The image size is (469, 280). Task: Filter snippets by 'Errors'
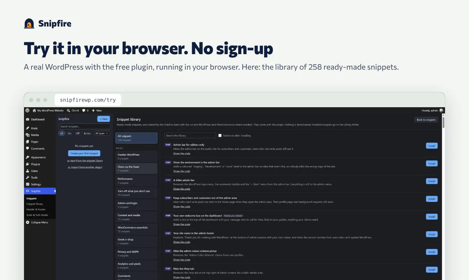87,133
